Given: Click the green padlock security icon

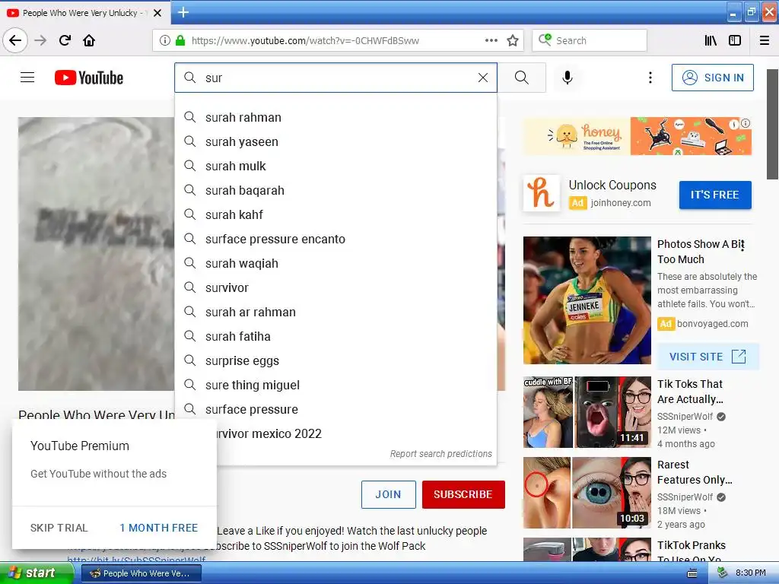Looking at the screenshot, I should 180,41.
